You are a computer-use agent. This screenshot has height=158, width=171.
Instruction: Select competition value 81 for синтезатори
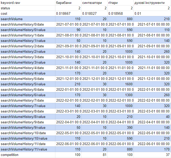(94, 155)
